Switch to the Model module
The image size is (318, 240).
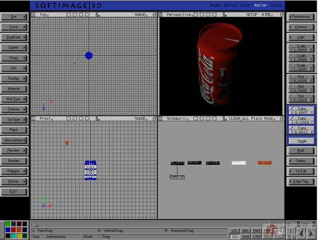pos(215,5)
